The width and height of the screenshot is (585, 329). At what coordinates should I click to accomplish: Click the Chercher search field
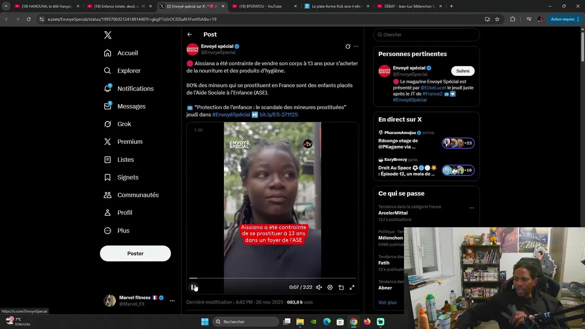pyautogui.click(x=426, y=35)
